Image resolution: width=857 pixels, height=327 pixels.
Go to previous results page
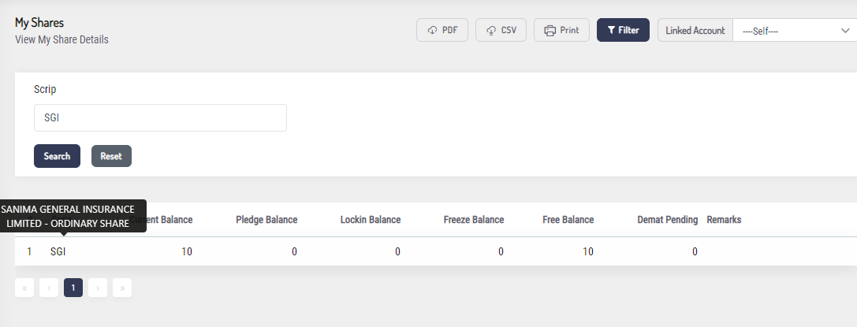coord(48,288)
